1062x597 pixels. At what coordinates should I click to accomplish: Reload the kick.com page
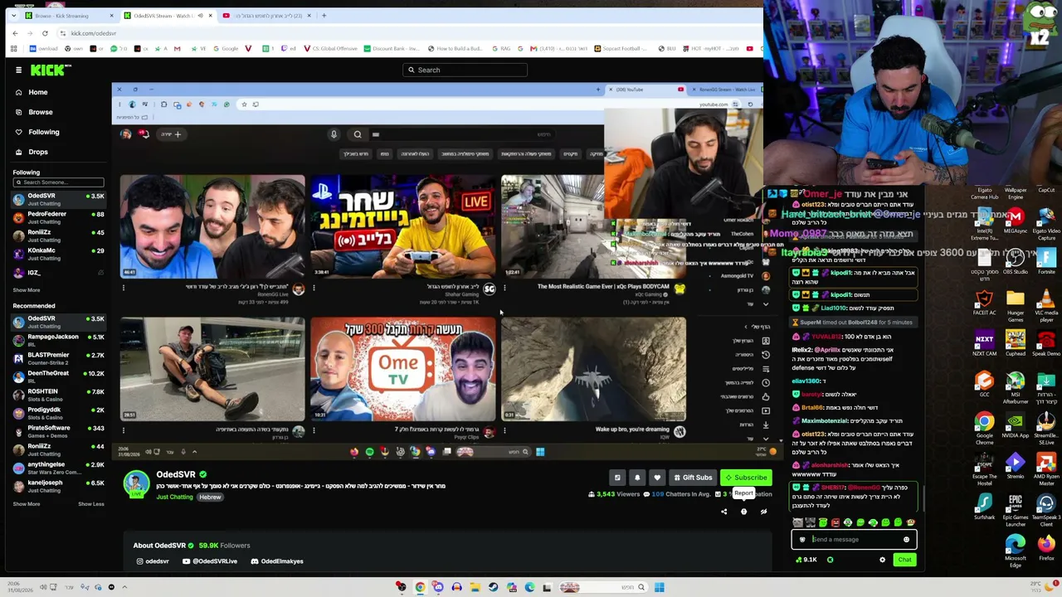(45, 33)
